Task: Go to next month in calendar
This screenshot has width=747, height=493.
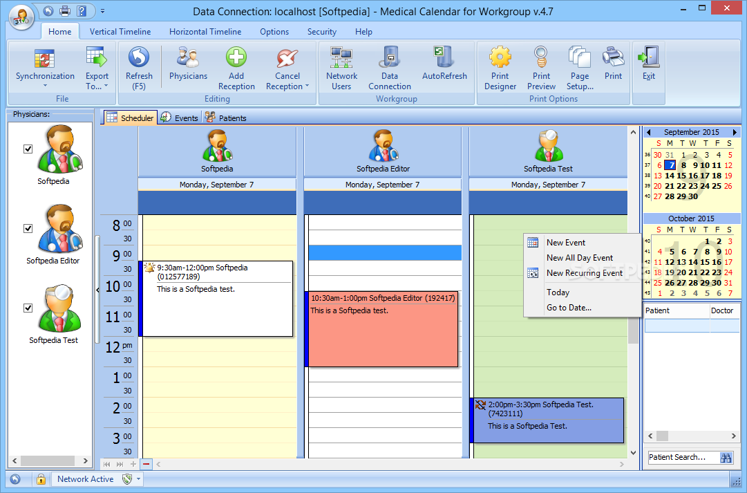Action: [735, 132]
